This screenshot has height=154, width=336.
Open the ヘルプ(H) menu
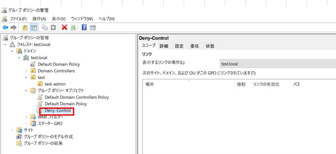pyautogui.click(x=107, y=19)
